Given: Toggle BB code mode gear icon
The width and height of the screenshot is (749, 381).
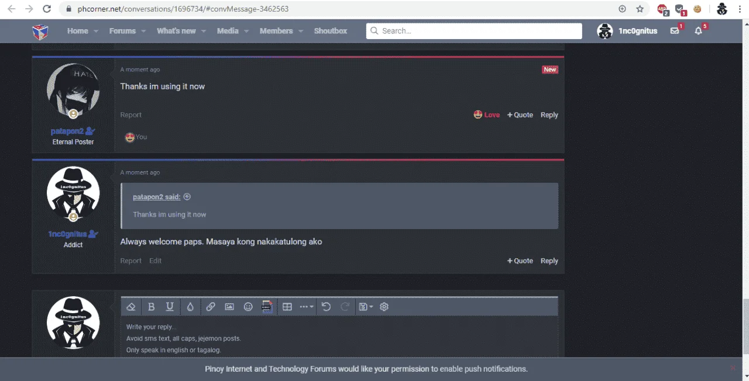Looking at the screenshot, I should pos(384,307).
